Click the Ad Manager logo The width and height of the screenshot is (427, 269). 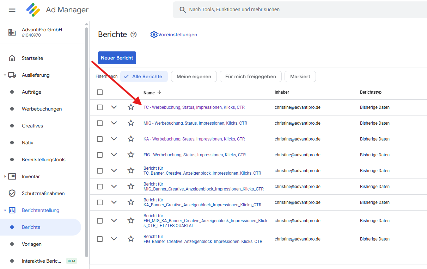point(33,10)
